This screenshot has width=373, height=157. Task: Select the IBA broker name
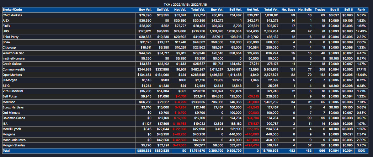tap(5, 124)
